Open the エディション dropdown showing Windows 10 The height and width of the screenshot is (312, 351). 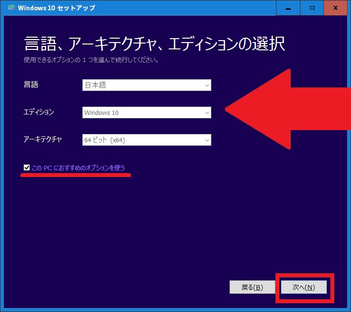[147, 112]
